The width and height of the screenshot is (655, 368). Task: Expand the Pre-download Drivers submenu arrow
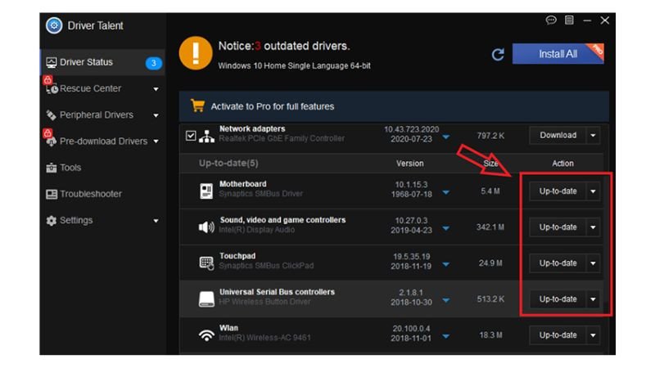coord(156,141)
